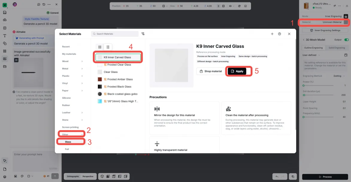The width and height of the screenshot is (351, 182).
Task: Switch to grid view of materials
Action: [x=100, y=47]
